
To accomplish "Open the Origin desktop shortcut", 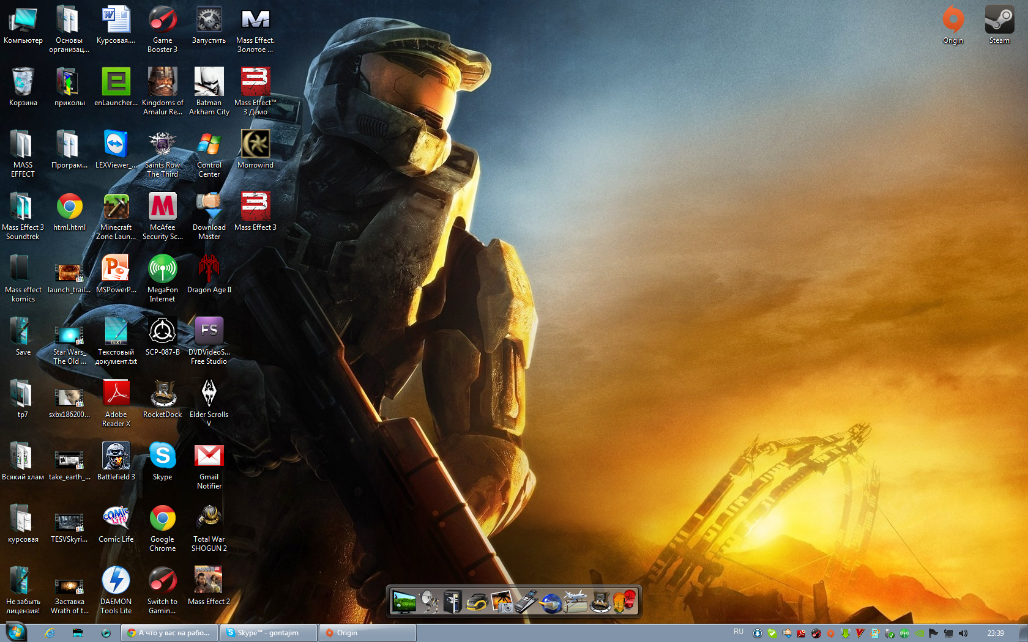I will (953, 24).
